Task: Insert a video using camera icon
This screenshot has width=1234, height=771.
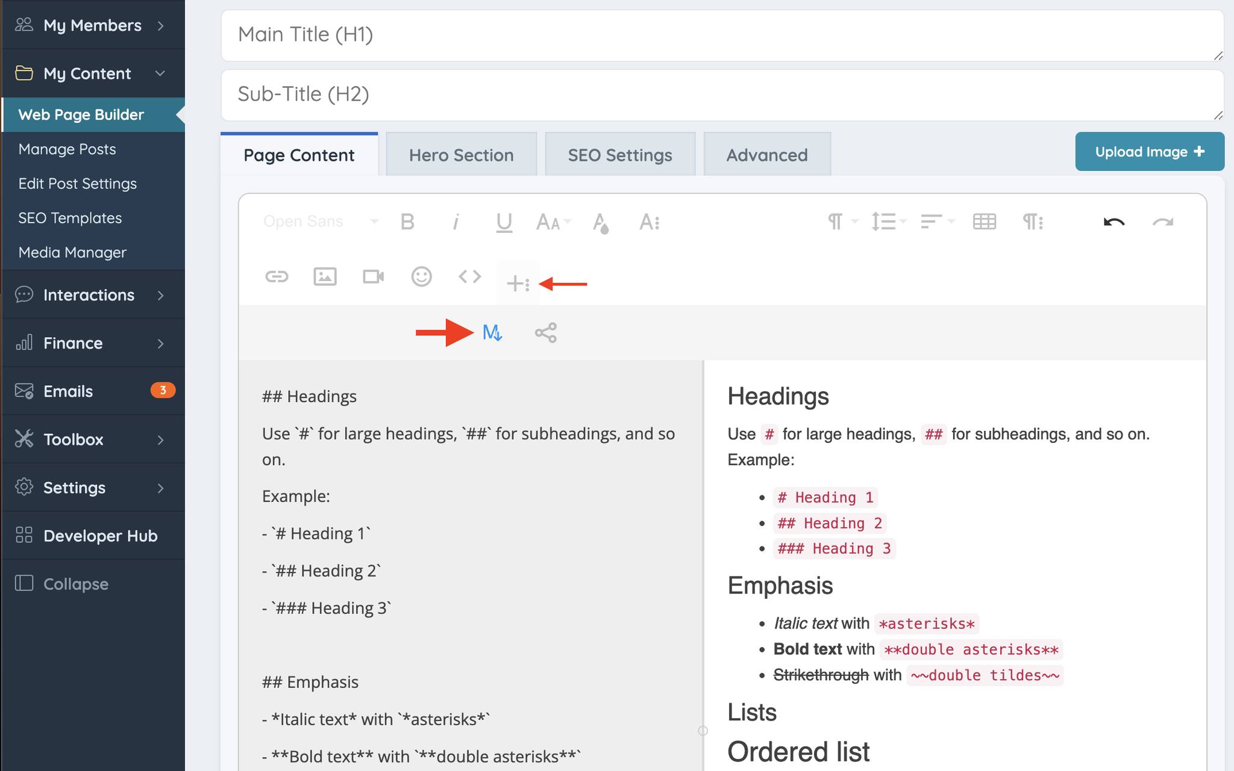Action: tap(373, 276)
